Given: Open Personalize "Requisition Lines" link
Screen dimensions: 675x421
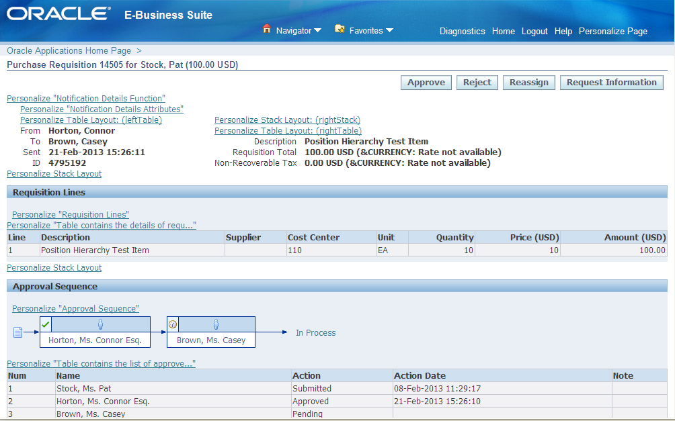Looking at the screenshot, I should [71, 215].
